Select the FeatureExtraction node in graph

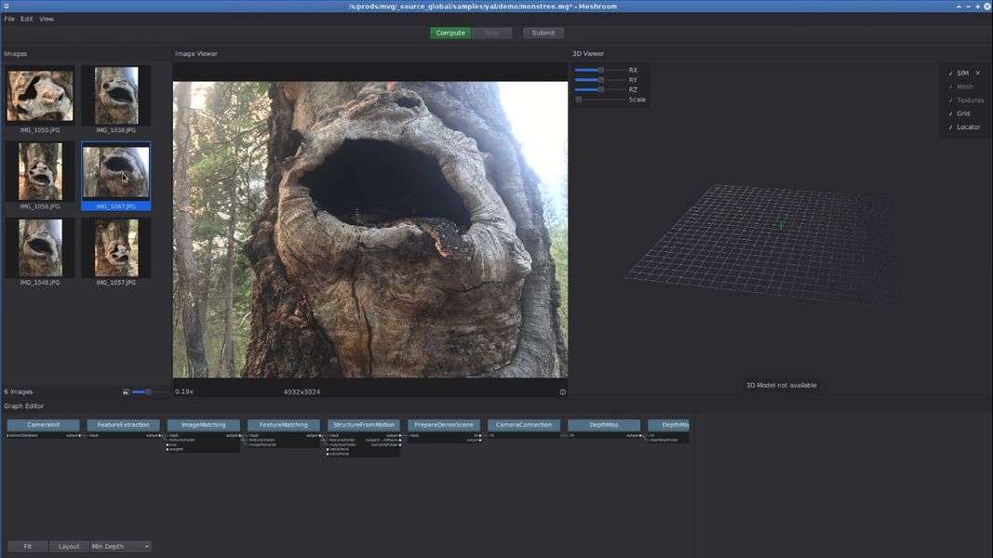click(123, 425)
